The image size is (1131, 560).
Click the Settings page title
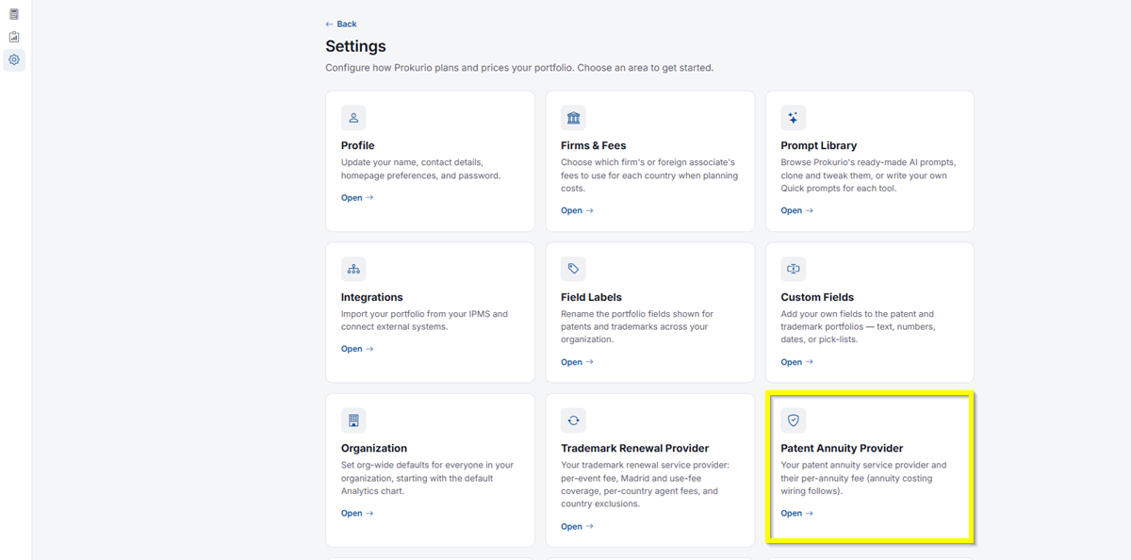pyautogui.click(x=355, y=46)
